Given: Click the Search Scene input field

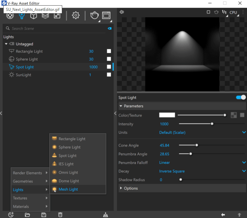Looking at the screenshot, I should pyautogui.click(x=58, y=28).
